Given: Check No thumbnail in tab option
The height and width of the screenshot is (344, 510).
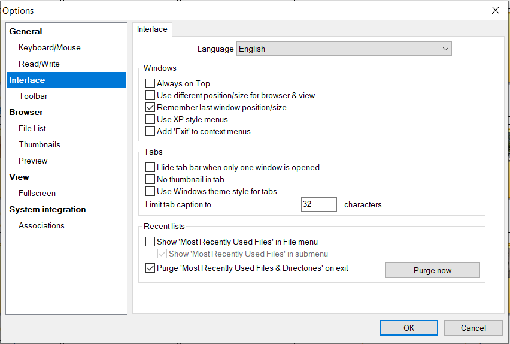Looking at the screenshot, I should (x=150, y=179).
